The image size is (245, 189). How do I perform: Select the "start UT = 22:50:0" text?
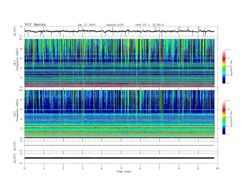[x=149, y=25]
